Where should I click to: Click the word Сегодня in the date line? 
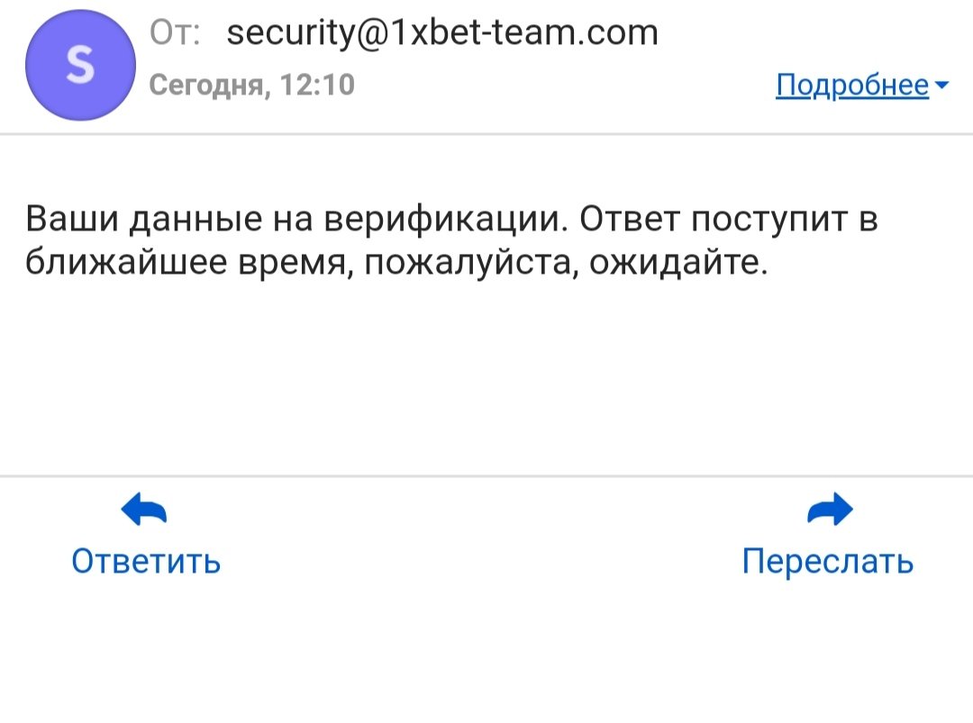(208, 86)
